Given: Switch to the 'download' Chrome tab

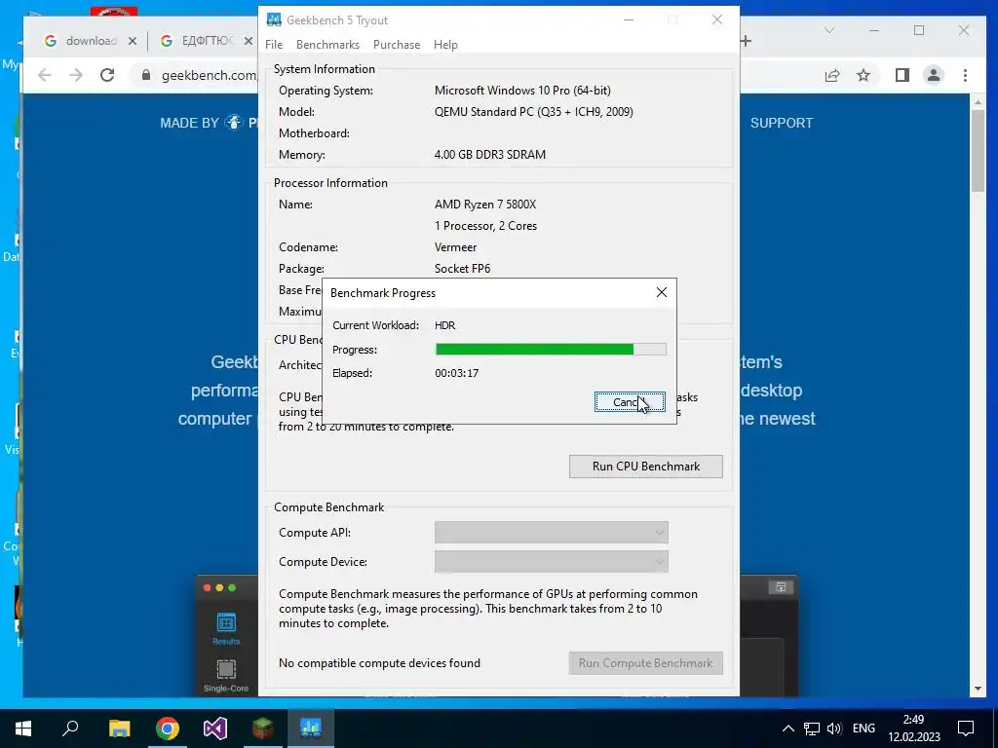Looking at the screenshot, I should coord(91,41).
